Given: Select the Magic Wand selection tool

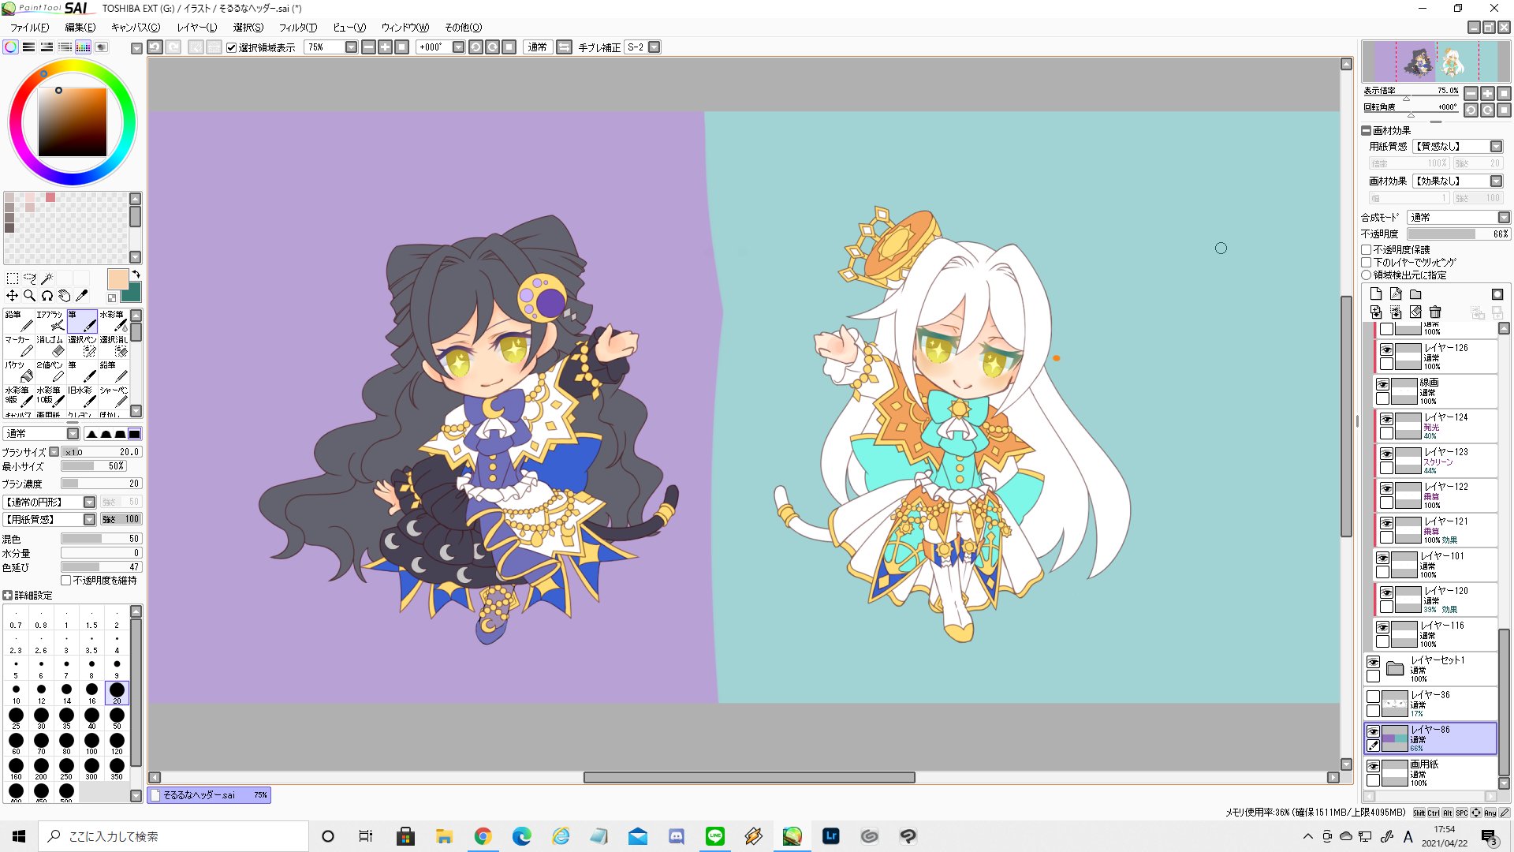Looking at the screenshot, I should point(47,278).
